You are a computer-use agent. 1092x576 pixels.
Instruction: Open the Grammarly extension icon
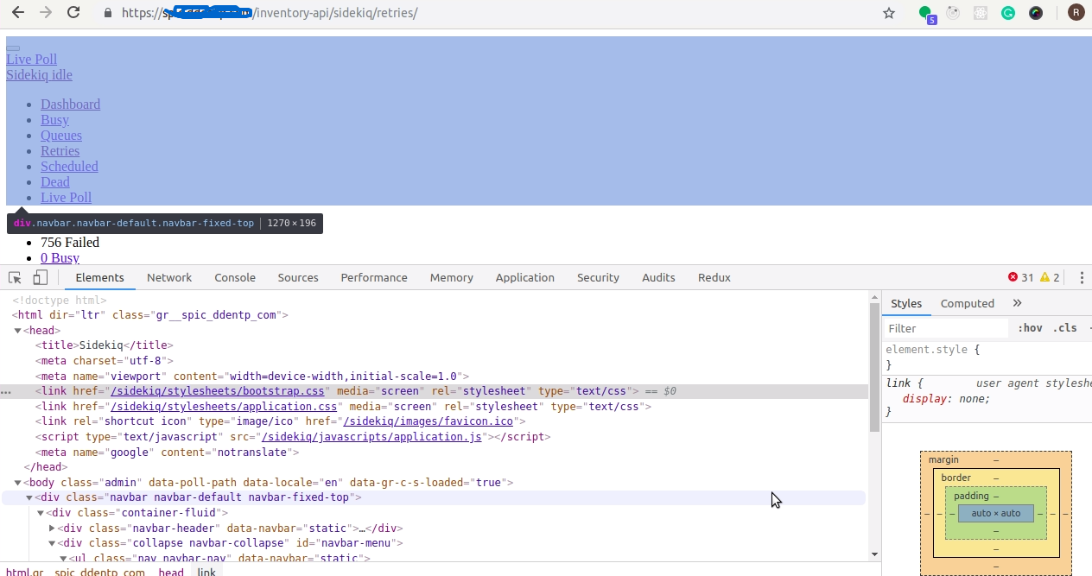[x=1007, y=13]
